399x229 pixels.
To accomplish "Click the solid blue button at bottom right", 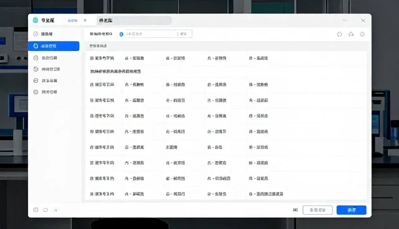I will 352,210.
